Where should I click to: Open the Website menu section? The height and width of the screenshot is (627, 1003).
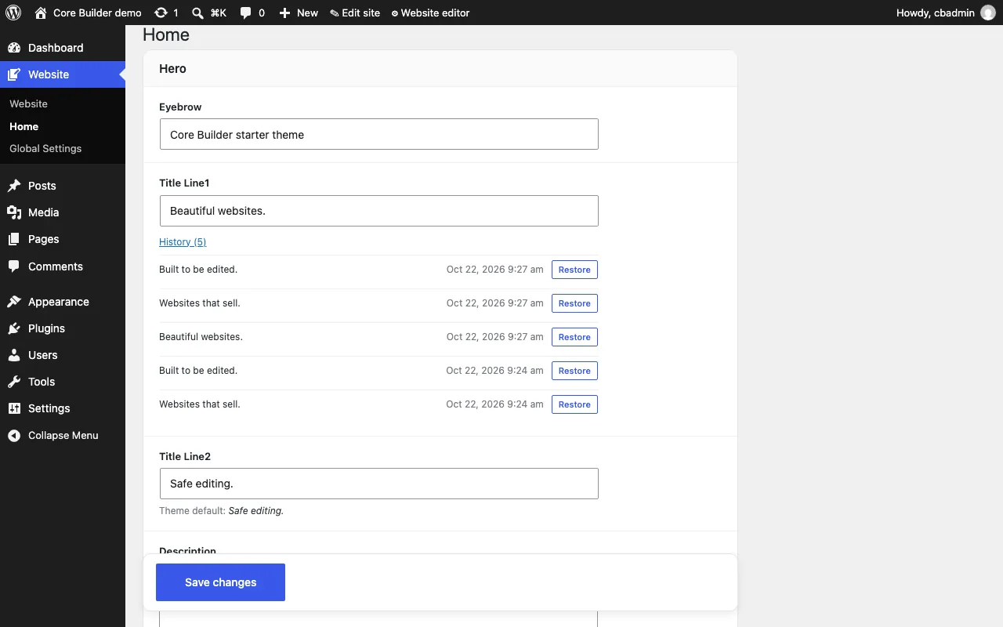click(63, 74)
